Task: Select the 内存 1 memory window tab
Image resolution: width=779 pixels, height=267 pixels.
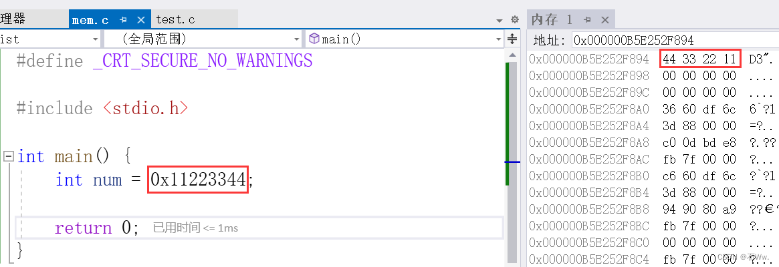Action: pos(552,20)
